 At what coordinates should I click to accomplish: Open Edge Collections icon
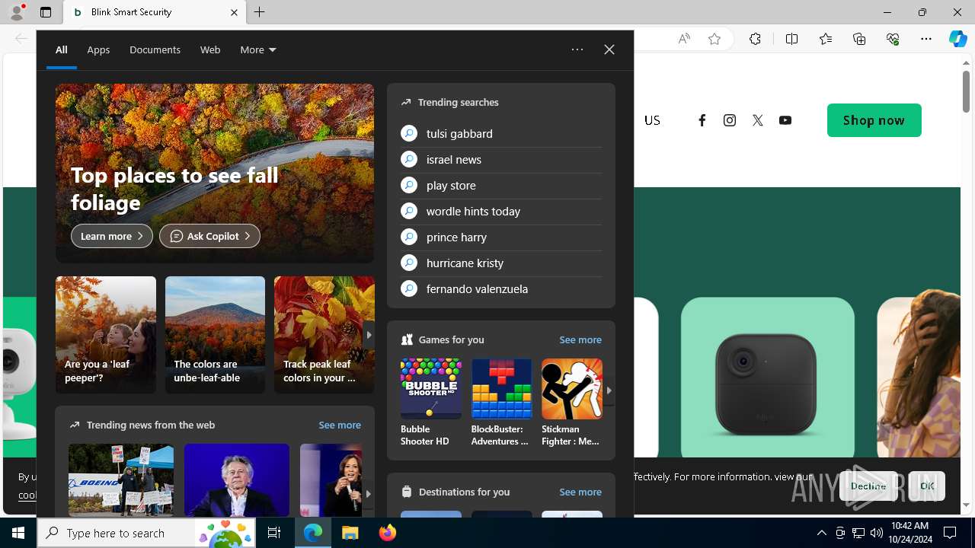coord(859,39)
